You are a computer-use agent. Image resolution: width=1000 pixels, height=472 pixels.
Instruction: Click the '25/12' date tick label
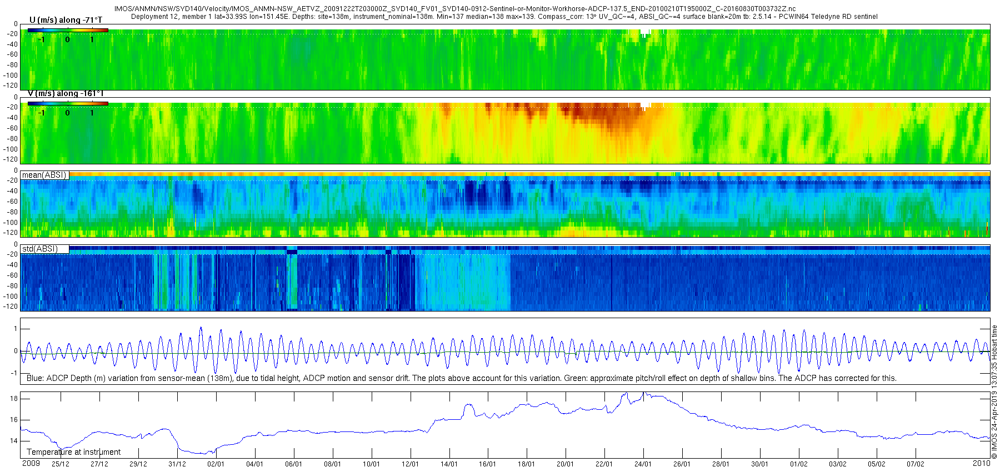coord(61,464)
